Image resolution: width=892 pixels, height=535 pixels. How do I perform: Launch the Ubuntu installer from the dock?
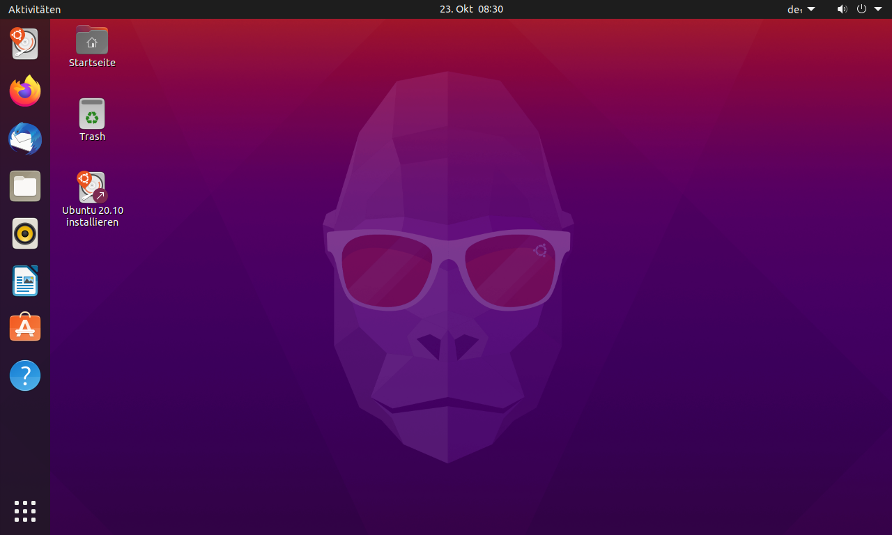pyautogui.click(x=25, y=43)
